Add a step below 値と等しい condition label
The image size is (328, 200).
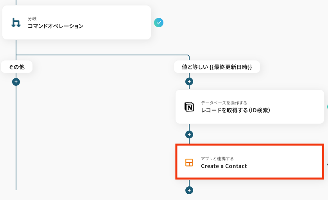(189, 81)
